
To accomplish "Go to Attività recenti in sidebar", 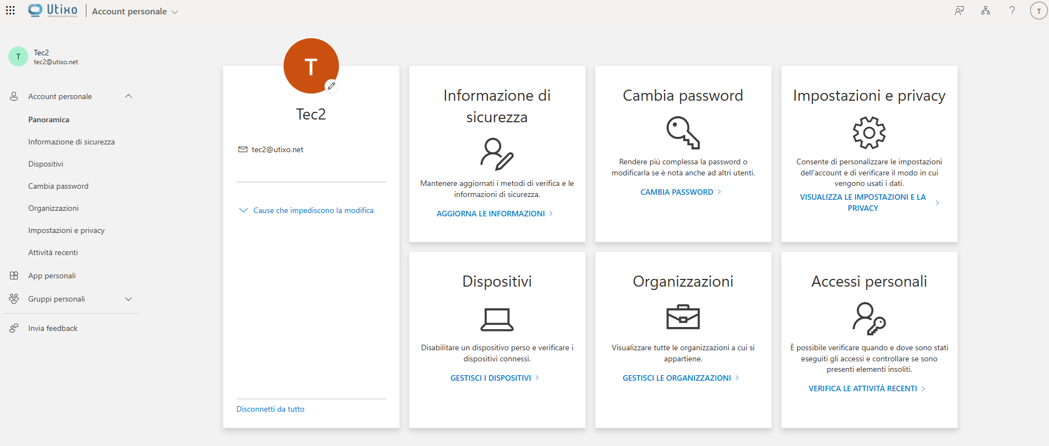I will [53, 252].
